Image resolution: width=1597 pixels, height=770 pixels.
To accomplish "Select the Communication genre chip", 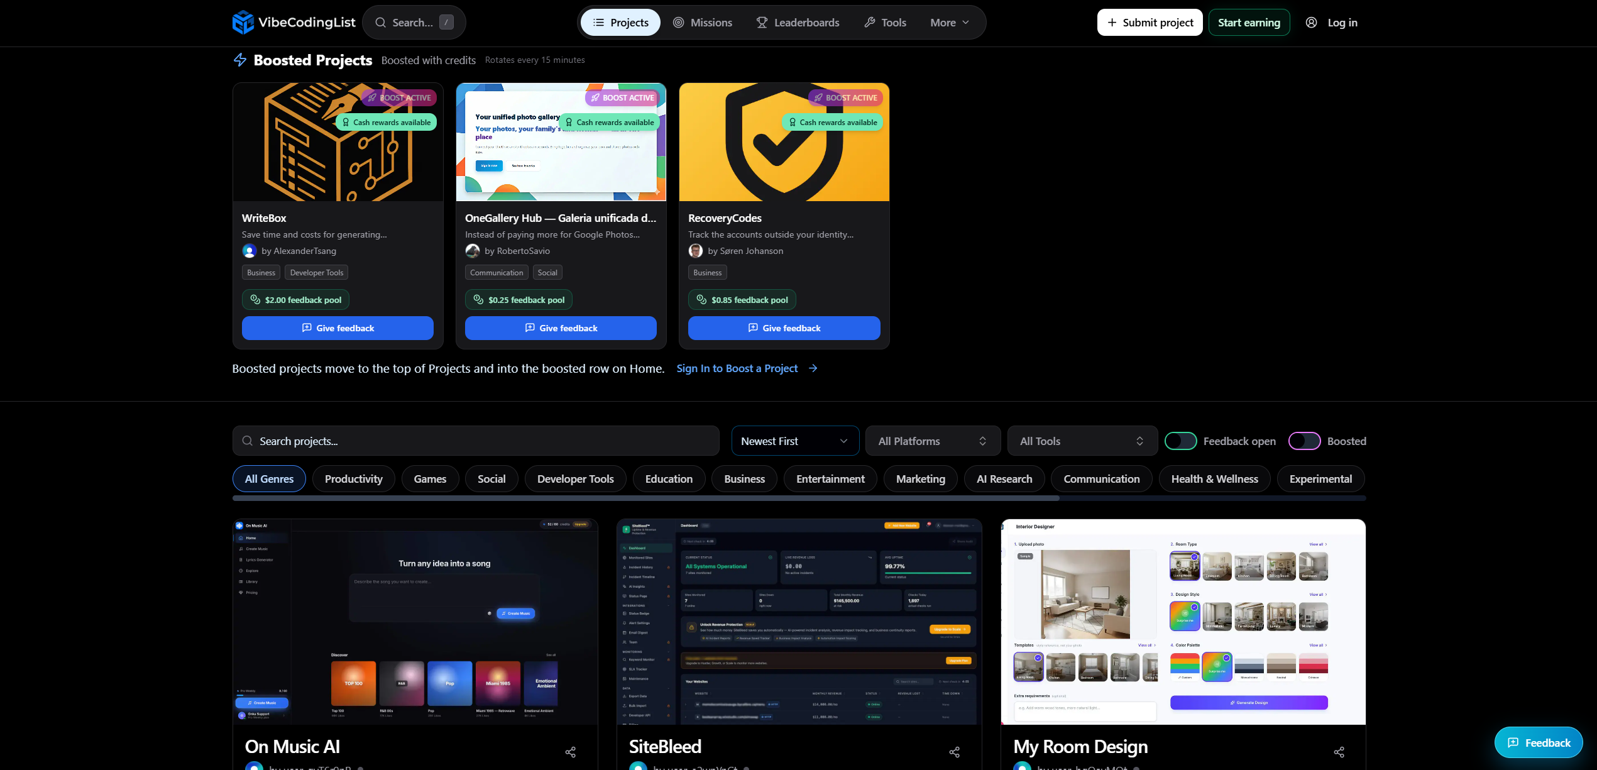I will click(x=1101, y=479).
